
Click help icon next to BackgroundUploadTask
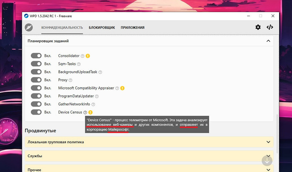pos(100,72)
